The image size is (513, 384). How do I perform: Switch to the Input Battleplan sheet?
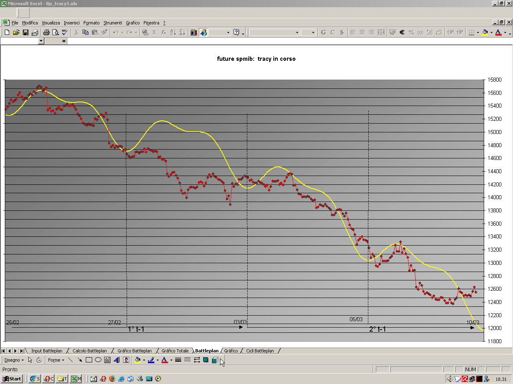tap(47, 351)
